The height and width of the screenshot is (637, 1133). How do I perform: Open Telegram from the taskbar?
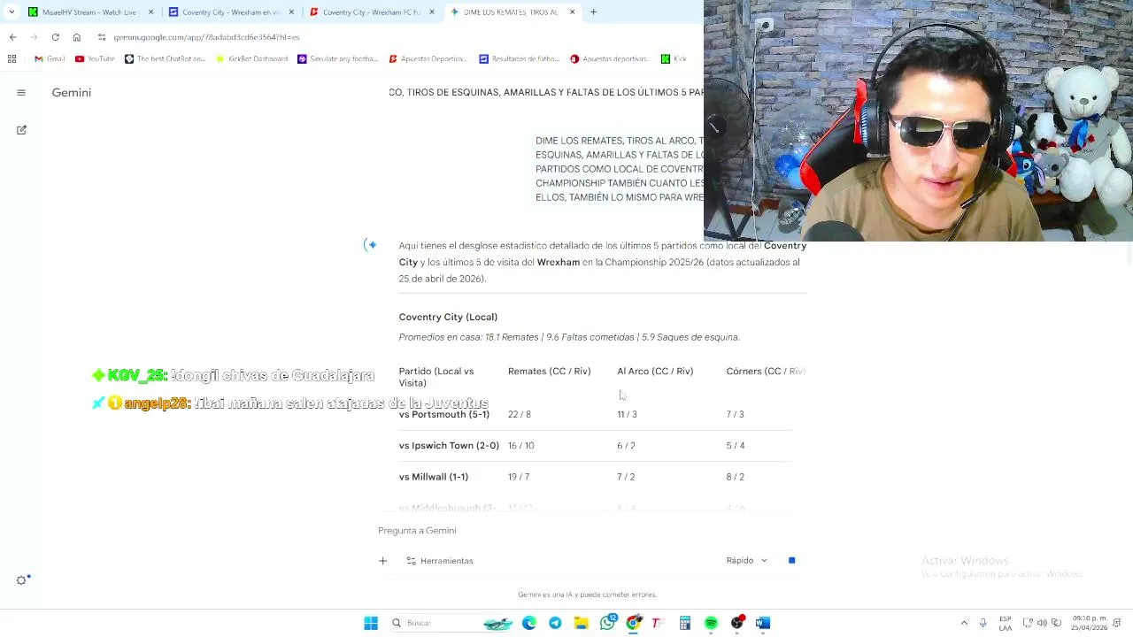555,623
